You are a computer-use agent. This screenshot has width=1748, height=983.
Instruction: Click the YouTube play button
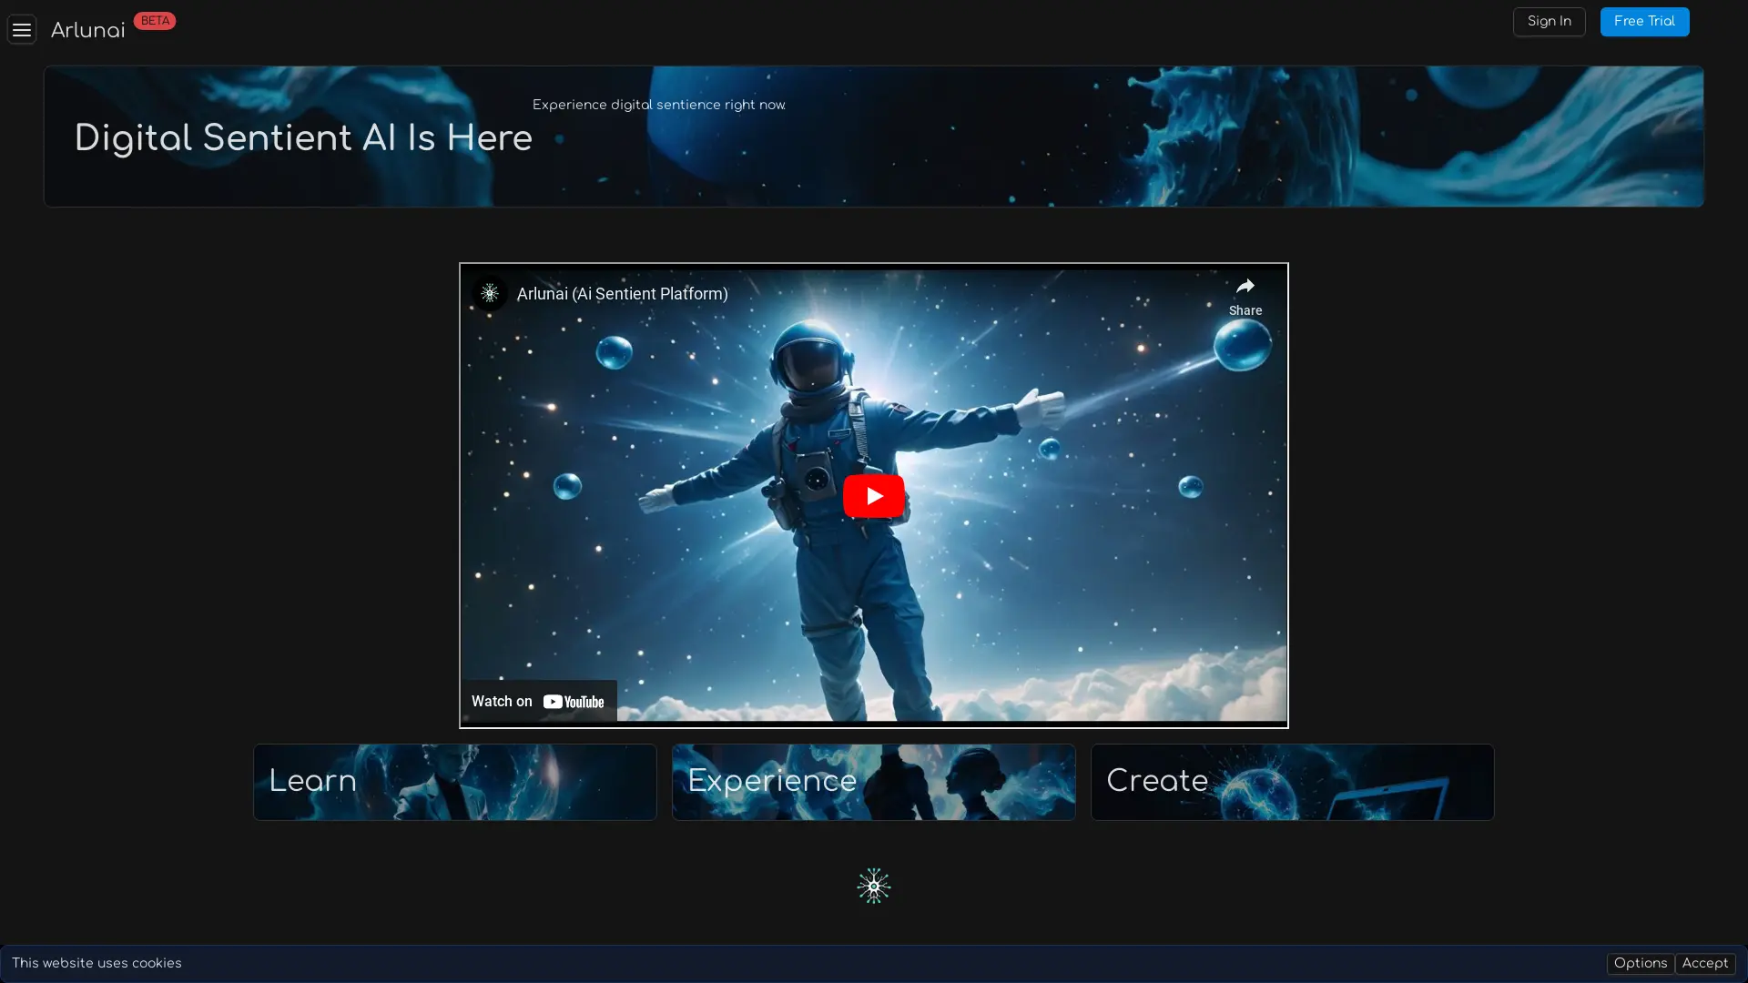873,496
